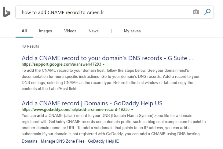Select the All tab
The height and width of the screenshot is (149, 223).
tap(24, 31)
